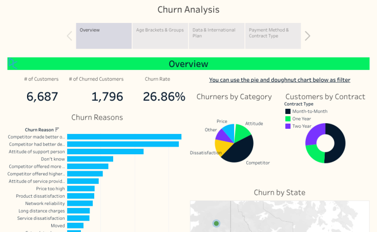Select Payment Method & Contract Type tab
Screen dimensions: 377x232
point(273,36)
